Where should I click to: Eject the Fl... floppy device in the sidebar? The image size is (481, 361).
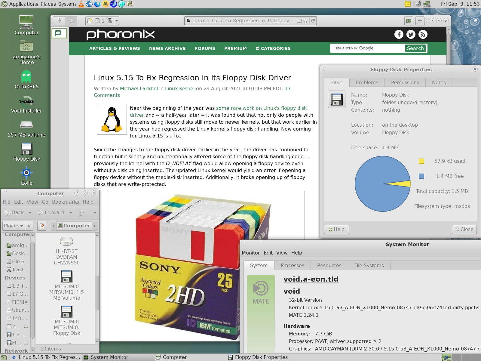coord(26,343)
